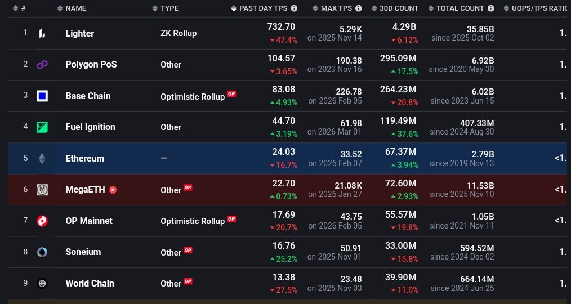
Task: Click Lighter 30D count 4.29B
Action: 404,27
